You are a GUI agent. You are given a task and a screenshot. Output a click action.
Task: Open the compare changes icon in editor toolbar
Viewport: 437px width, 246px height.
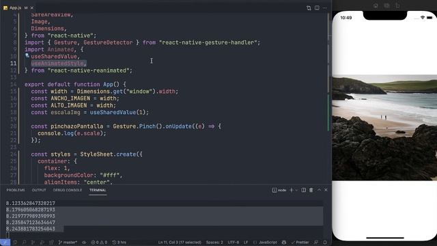click(x=309, y=8)
